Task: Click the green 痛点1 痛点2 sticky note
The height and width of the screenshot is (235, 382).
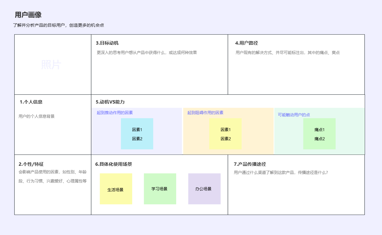Action: coord(319,134)
